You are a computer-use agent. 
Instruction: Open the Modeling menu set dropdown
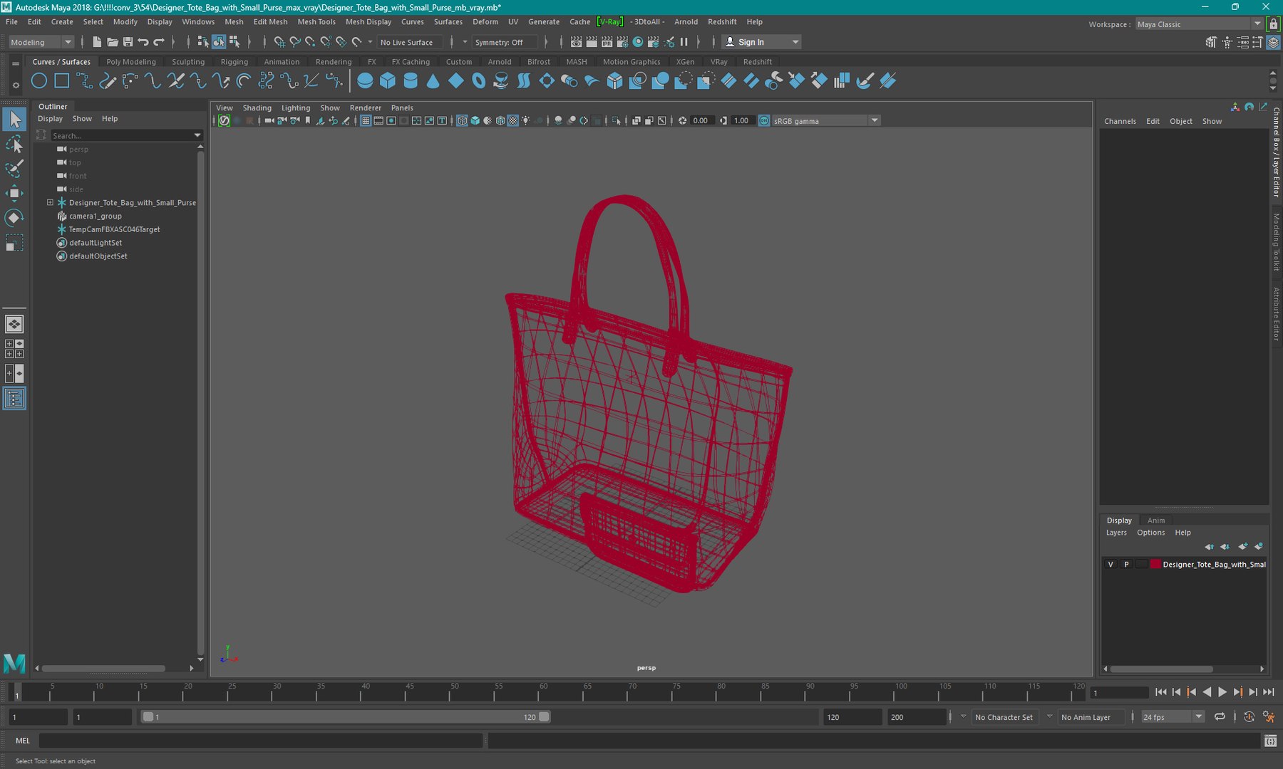point(41,42)
